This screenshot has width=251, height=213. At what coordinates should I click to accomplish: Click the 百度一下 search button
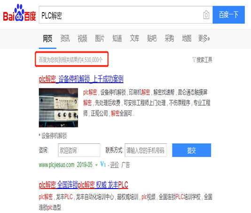228,15
